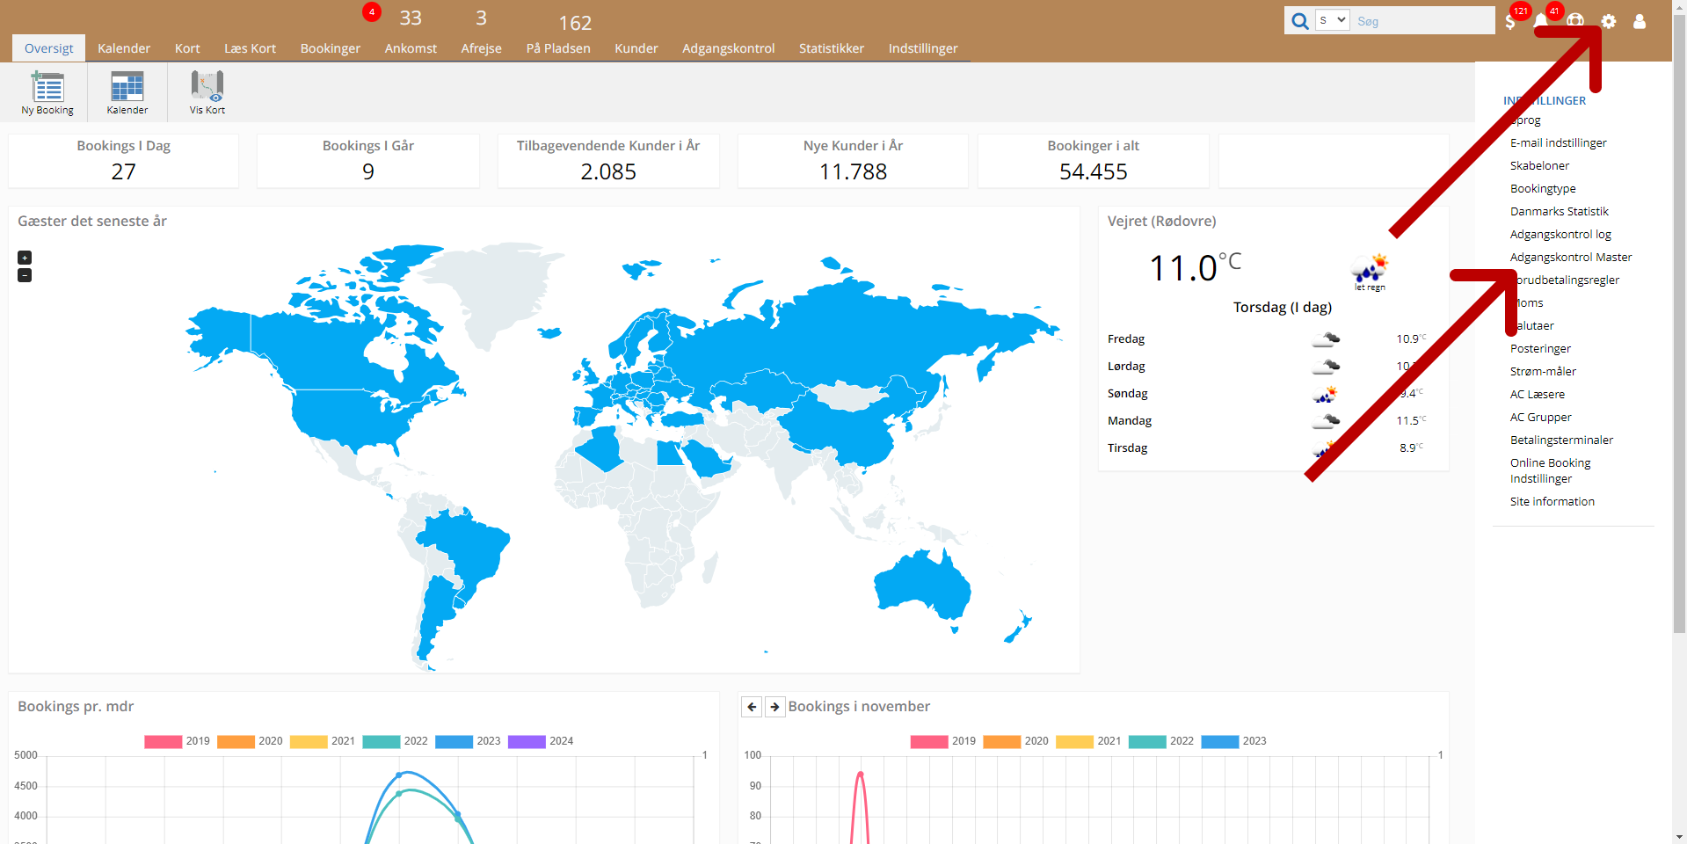Toggle 2024 series in Bookings pr. mdr legend
Screen dimensions: 1687x844
527,741
